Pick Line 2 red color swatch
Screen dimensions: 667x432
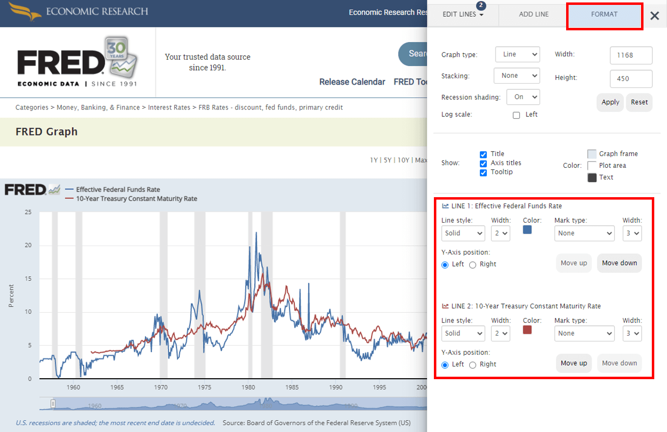point(527,330)
